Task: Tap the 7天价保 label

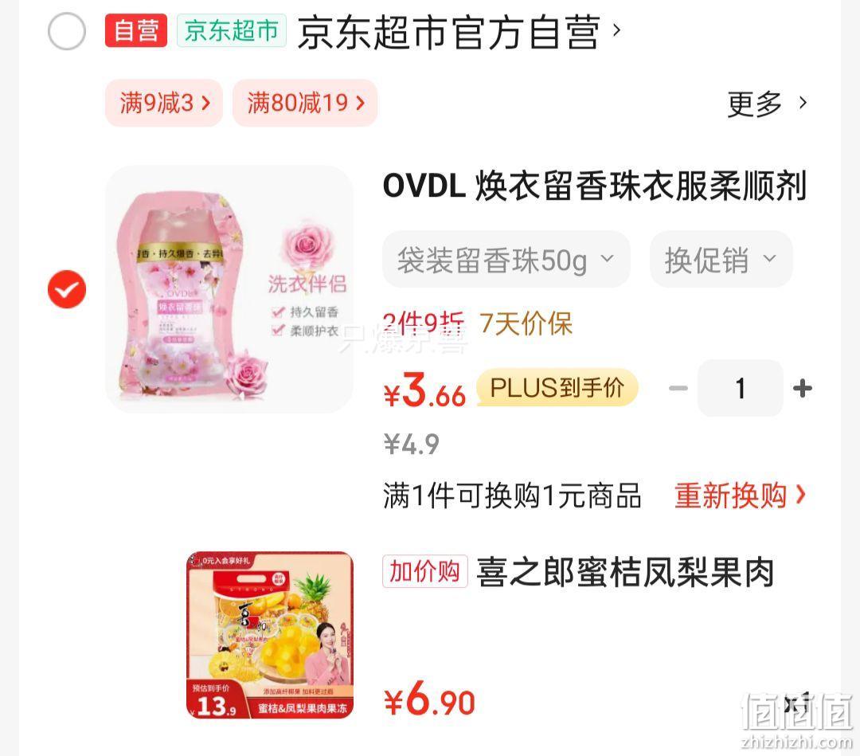Action: click(x=526, y=323)
